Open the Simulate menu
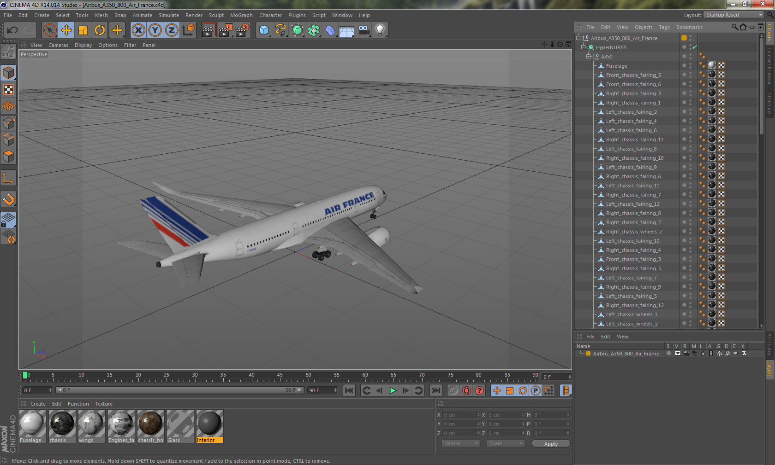775x465 pixels. coord(169,15)
